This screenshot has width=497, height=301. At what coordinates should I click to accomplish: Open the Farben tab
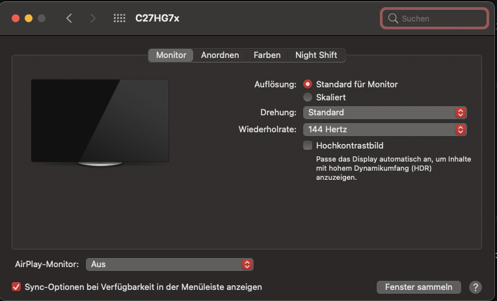click(x=267, y=55)
